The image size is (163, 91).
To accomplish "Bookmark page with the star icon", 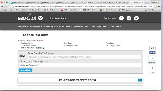I will click(x=155, y=6).
